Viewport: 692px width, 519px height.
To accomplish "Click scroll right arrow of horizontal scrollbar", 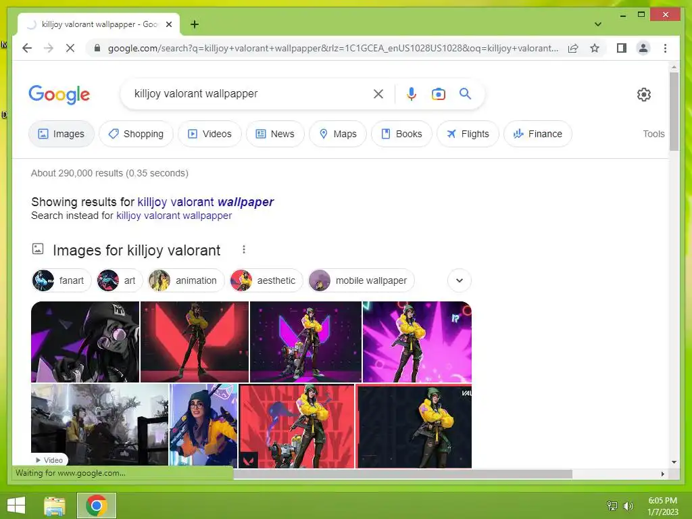I will 662,474.
